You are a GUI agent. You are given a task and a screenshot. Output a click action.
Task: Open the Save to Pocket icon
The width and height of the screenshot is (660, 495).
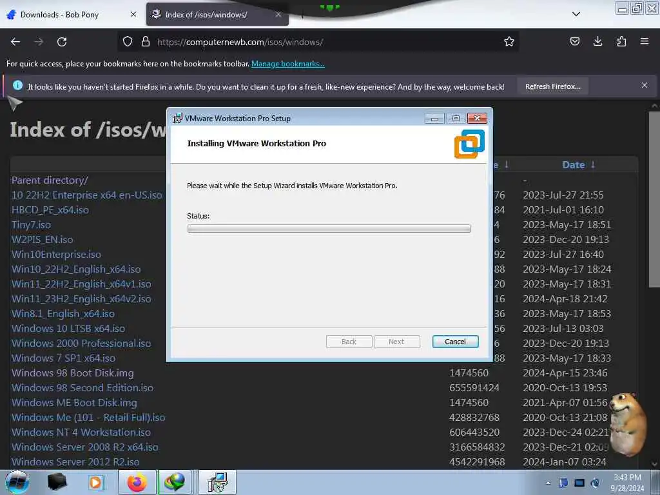[574, 42]
